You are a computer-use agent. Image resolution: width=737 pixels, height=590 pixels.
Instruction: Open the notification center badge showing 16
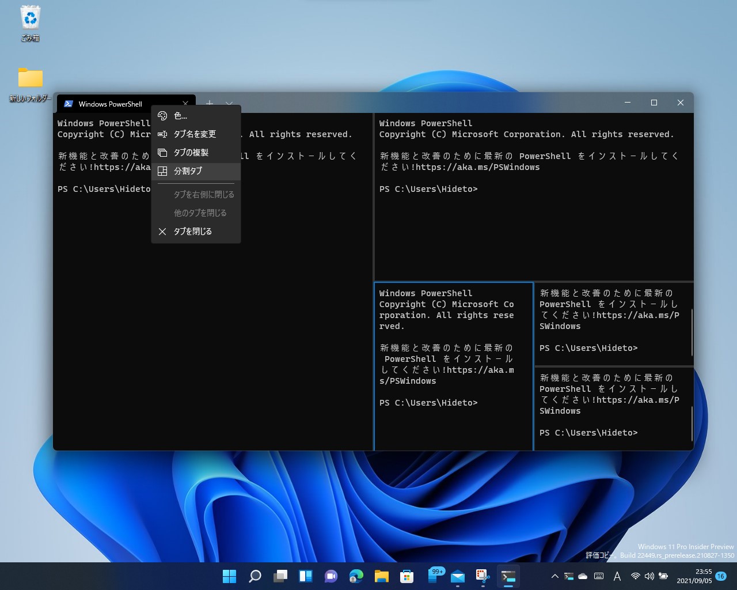[720, 576]
